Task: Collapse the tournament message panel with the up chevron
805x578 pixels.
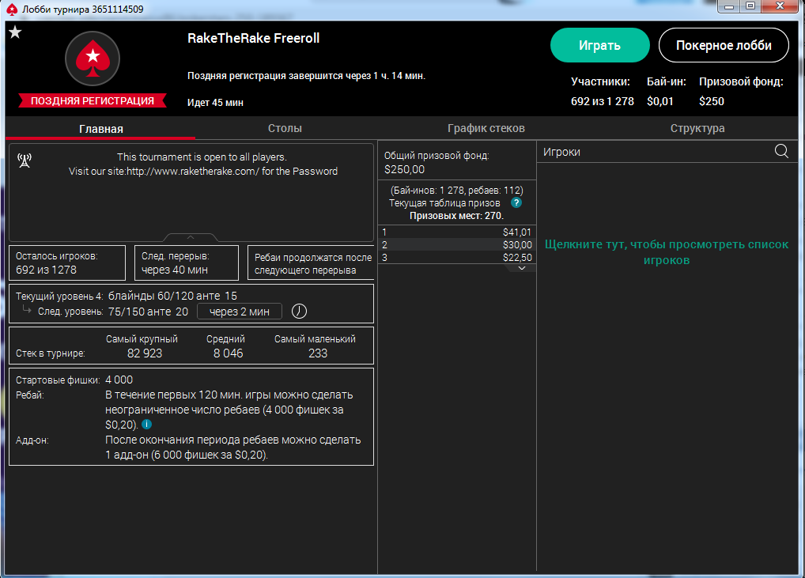Action: click(191, 237)
